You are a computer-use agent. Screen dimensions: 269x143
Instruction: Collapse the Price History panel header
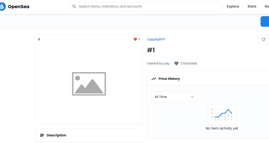[x=208, y=79]
